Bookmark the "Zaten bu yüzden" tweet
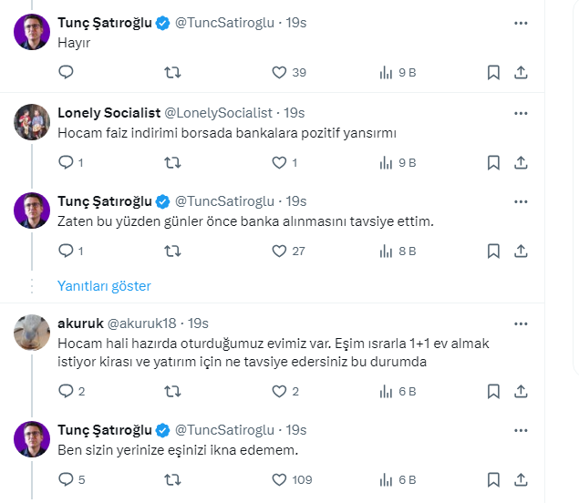Image resolution: width=579 pixels, height=503 pixels. 493,251
